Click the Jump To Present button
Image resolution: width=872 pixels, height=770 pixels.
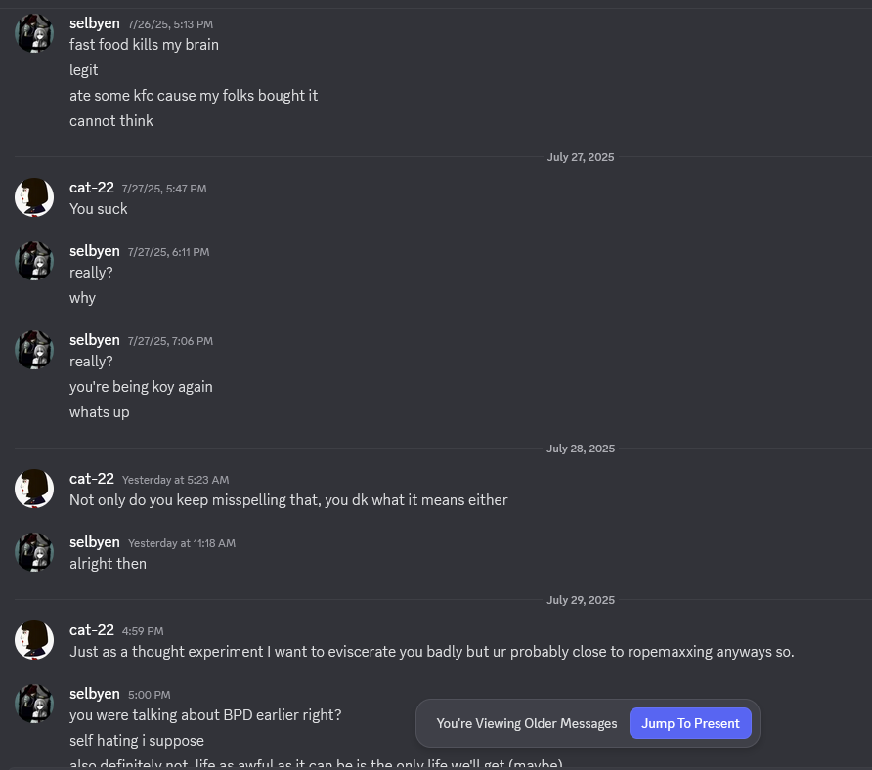point(690,723)
